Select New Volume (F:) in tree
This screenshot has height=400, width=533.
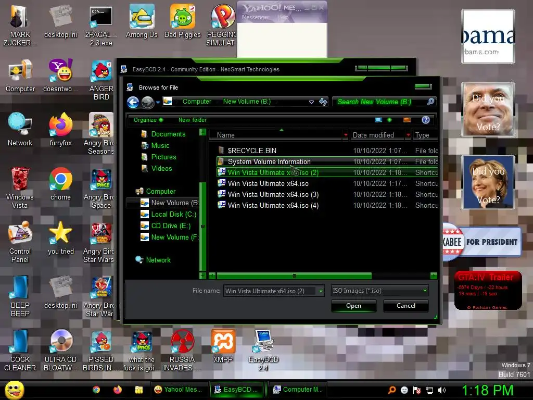pos(170,237)
